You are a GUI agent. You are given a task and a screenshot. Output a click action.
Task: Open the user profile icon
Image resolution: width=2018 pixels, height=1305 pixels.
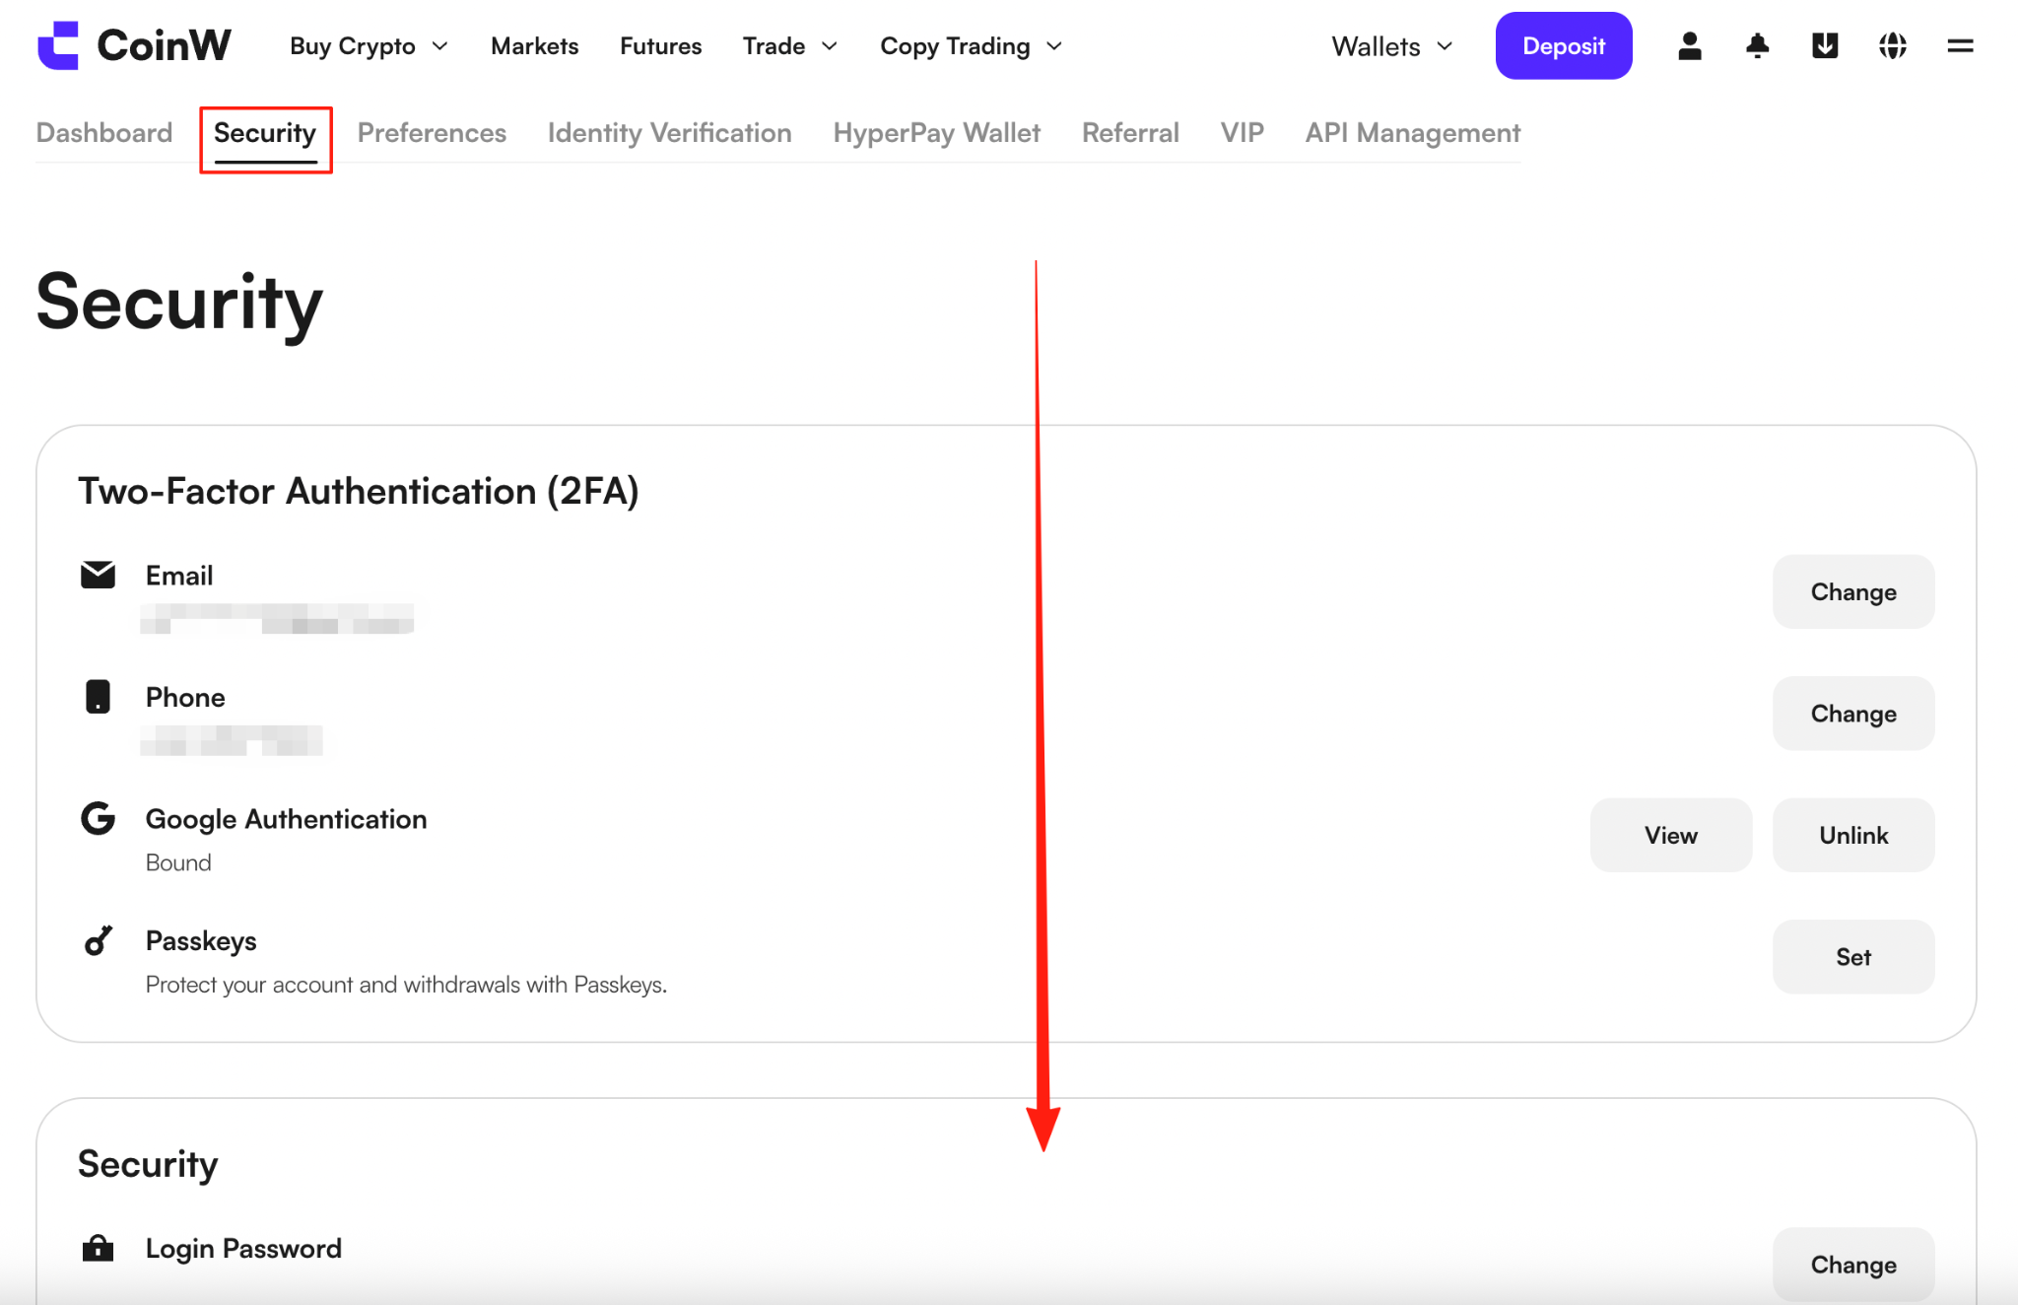pos(1690,45)
